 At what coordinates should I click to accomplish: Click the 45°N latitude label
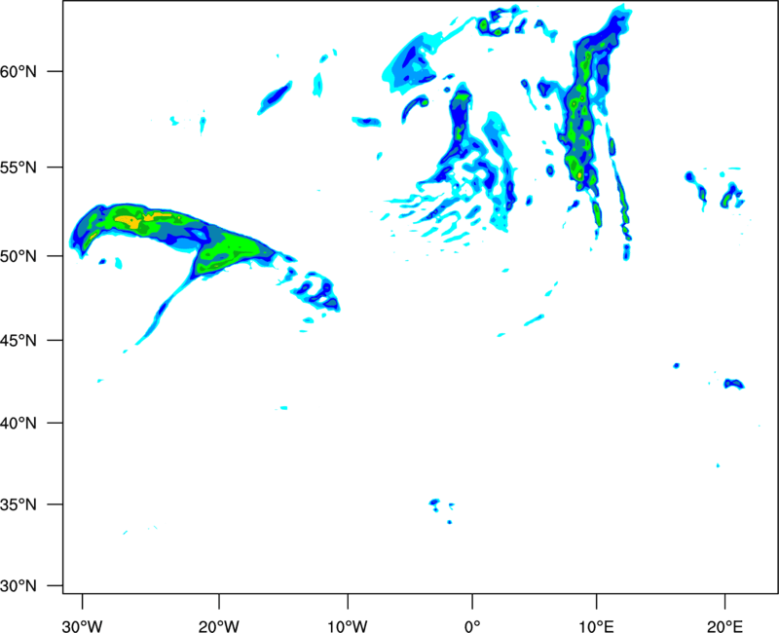(19, 341)
